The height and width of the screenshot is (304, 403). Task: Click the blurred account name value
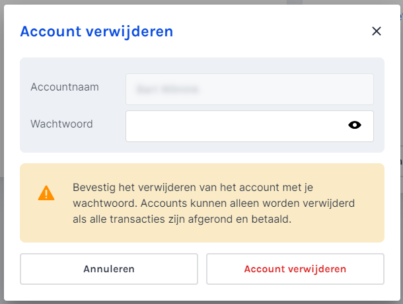[x=167, y=89]
